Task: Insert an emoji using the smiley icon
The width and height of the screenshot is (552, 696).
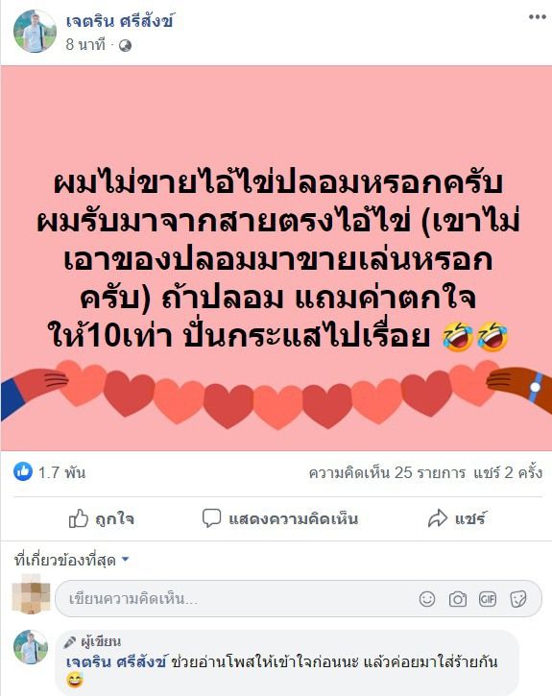Action: (427, 599)
